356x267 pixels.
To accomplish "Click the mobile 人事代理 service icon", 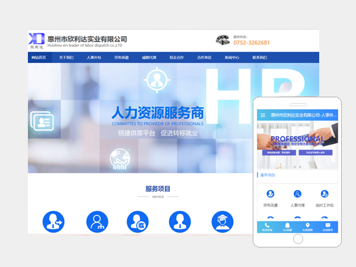I will (x=297, y=194).
